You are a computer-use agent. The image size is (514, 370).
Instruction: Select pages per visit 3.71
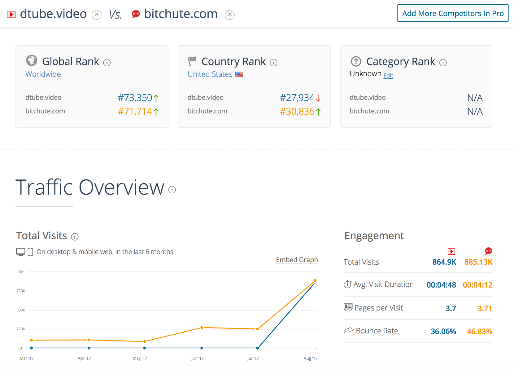(485, 308)
